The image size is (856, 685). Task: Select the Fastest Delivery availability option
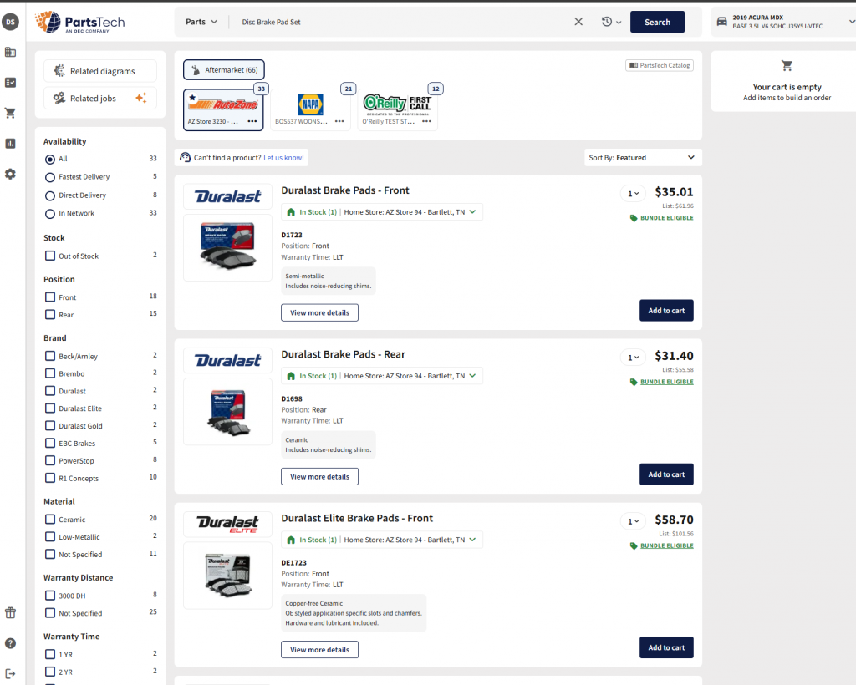click(50, 177)
